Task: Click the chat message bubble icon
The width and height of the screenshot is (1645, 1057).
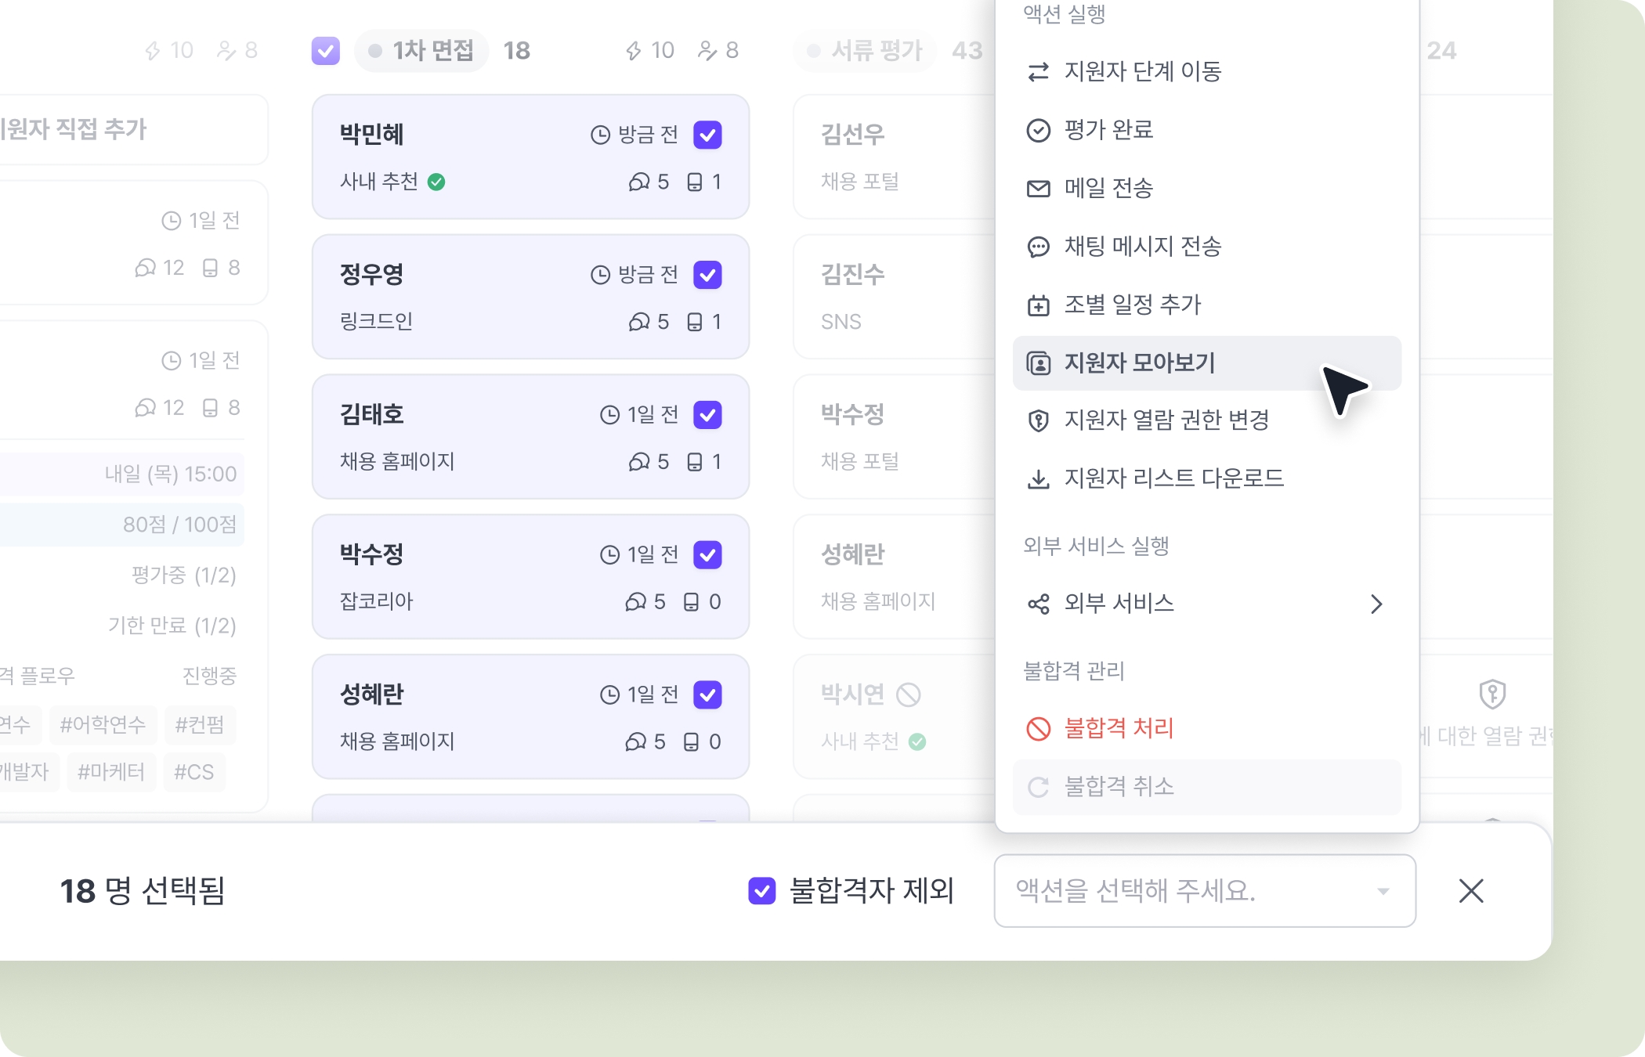Action: [1038, 247]
